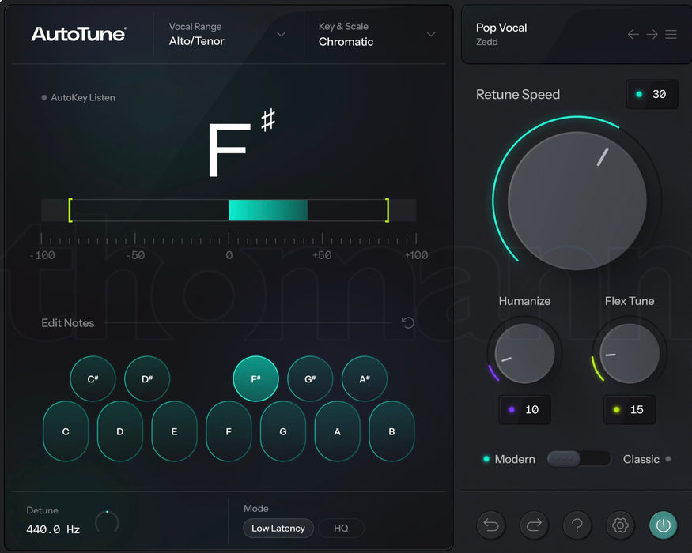Screen dimensions: 692x553
Task: Go to the previous preset arrow
Action: click(x=633, y=35)
